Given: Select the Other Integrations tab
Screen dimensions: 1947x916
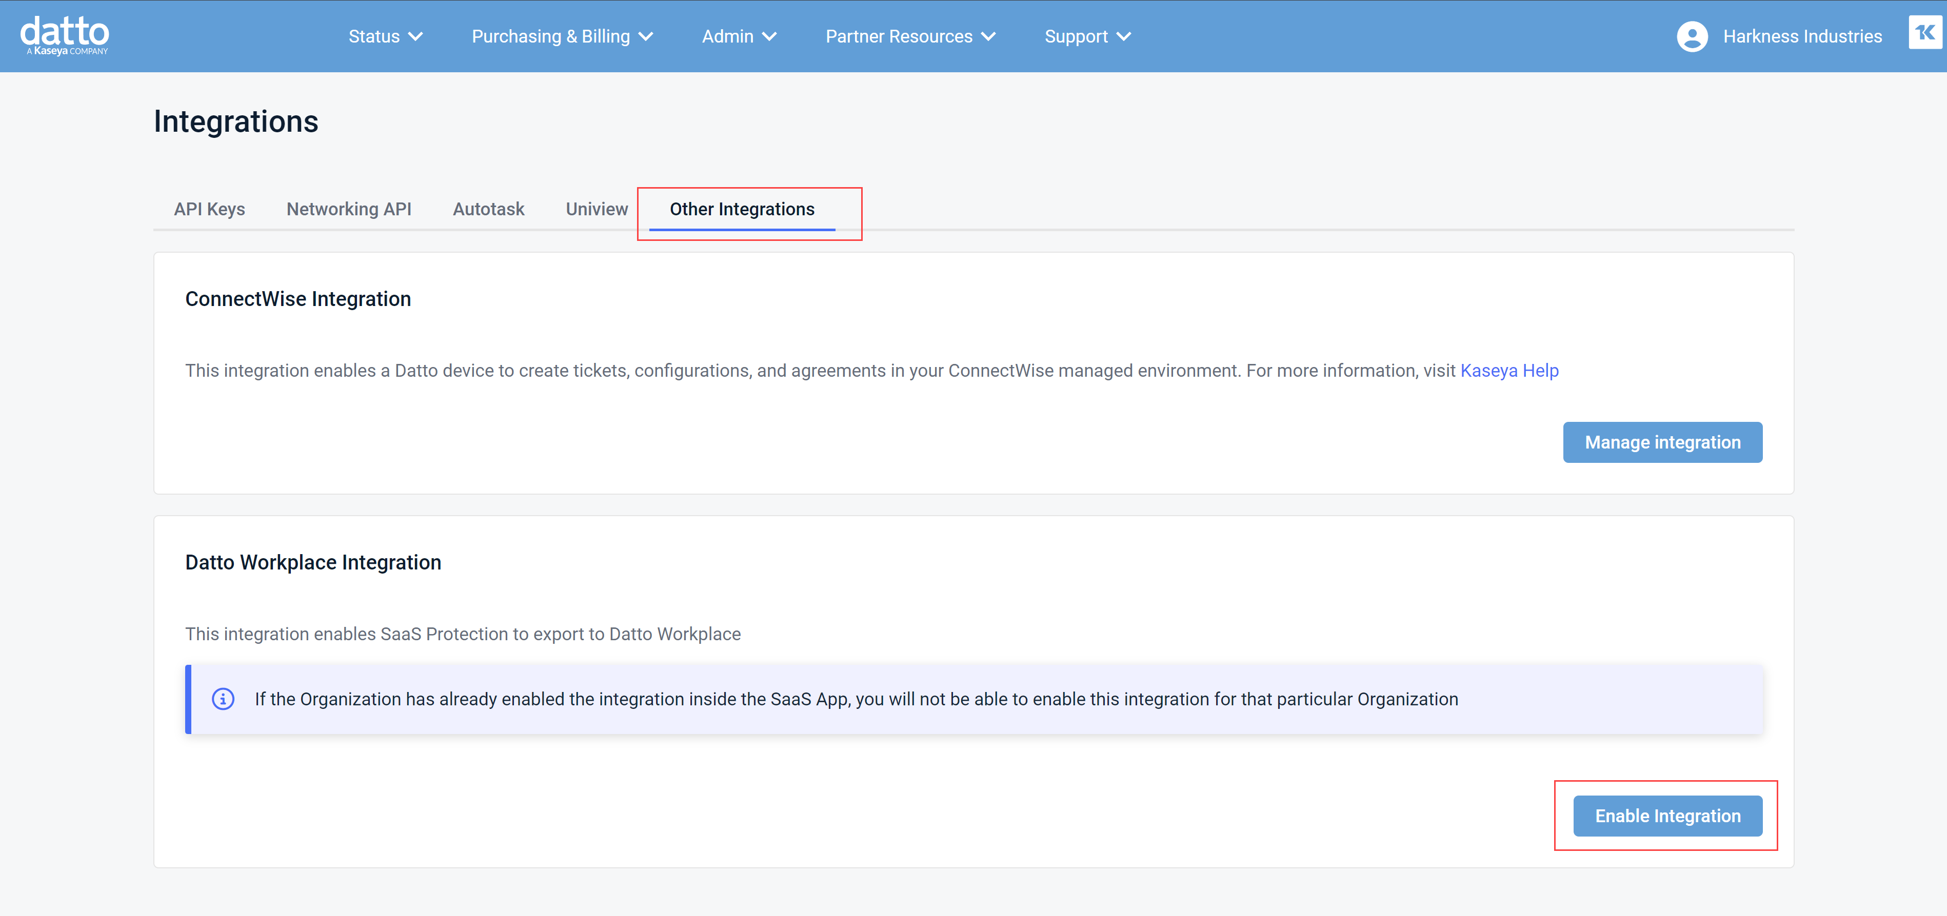Looking at the screenshot, I should (x=742, y=209).
